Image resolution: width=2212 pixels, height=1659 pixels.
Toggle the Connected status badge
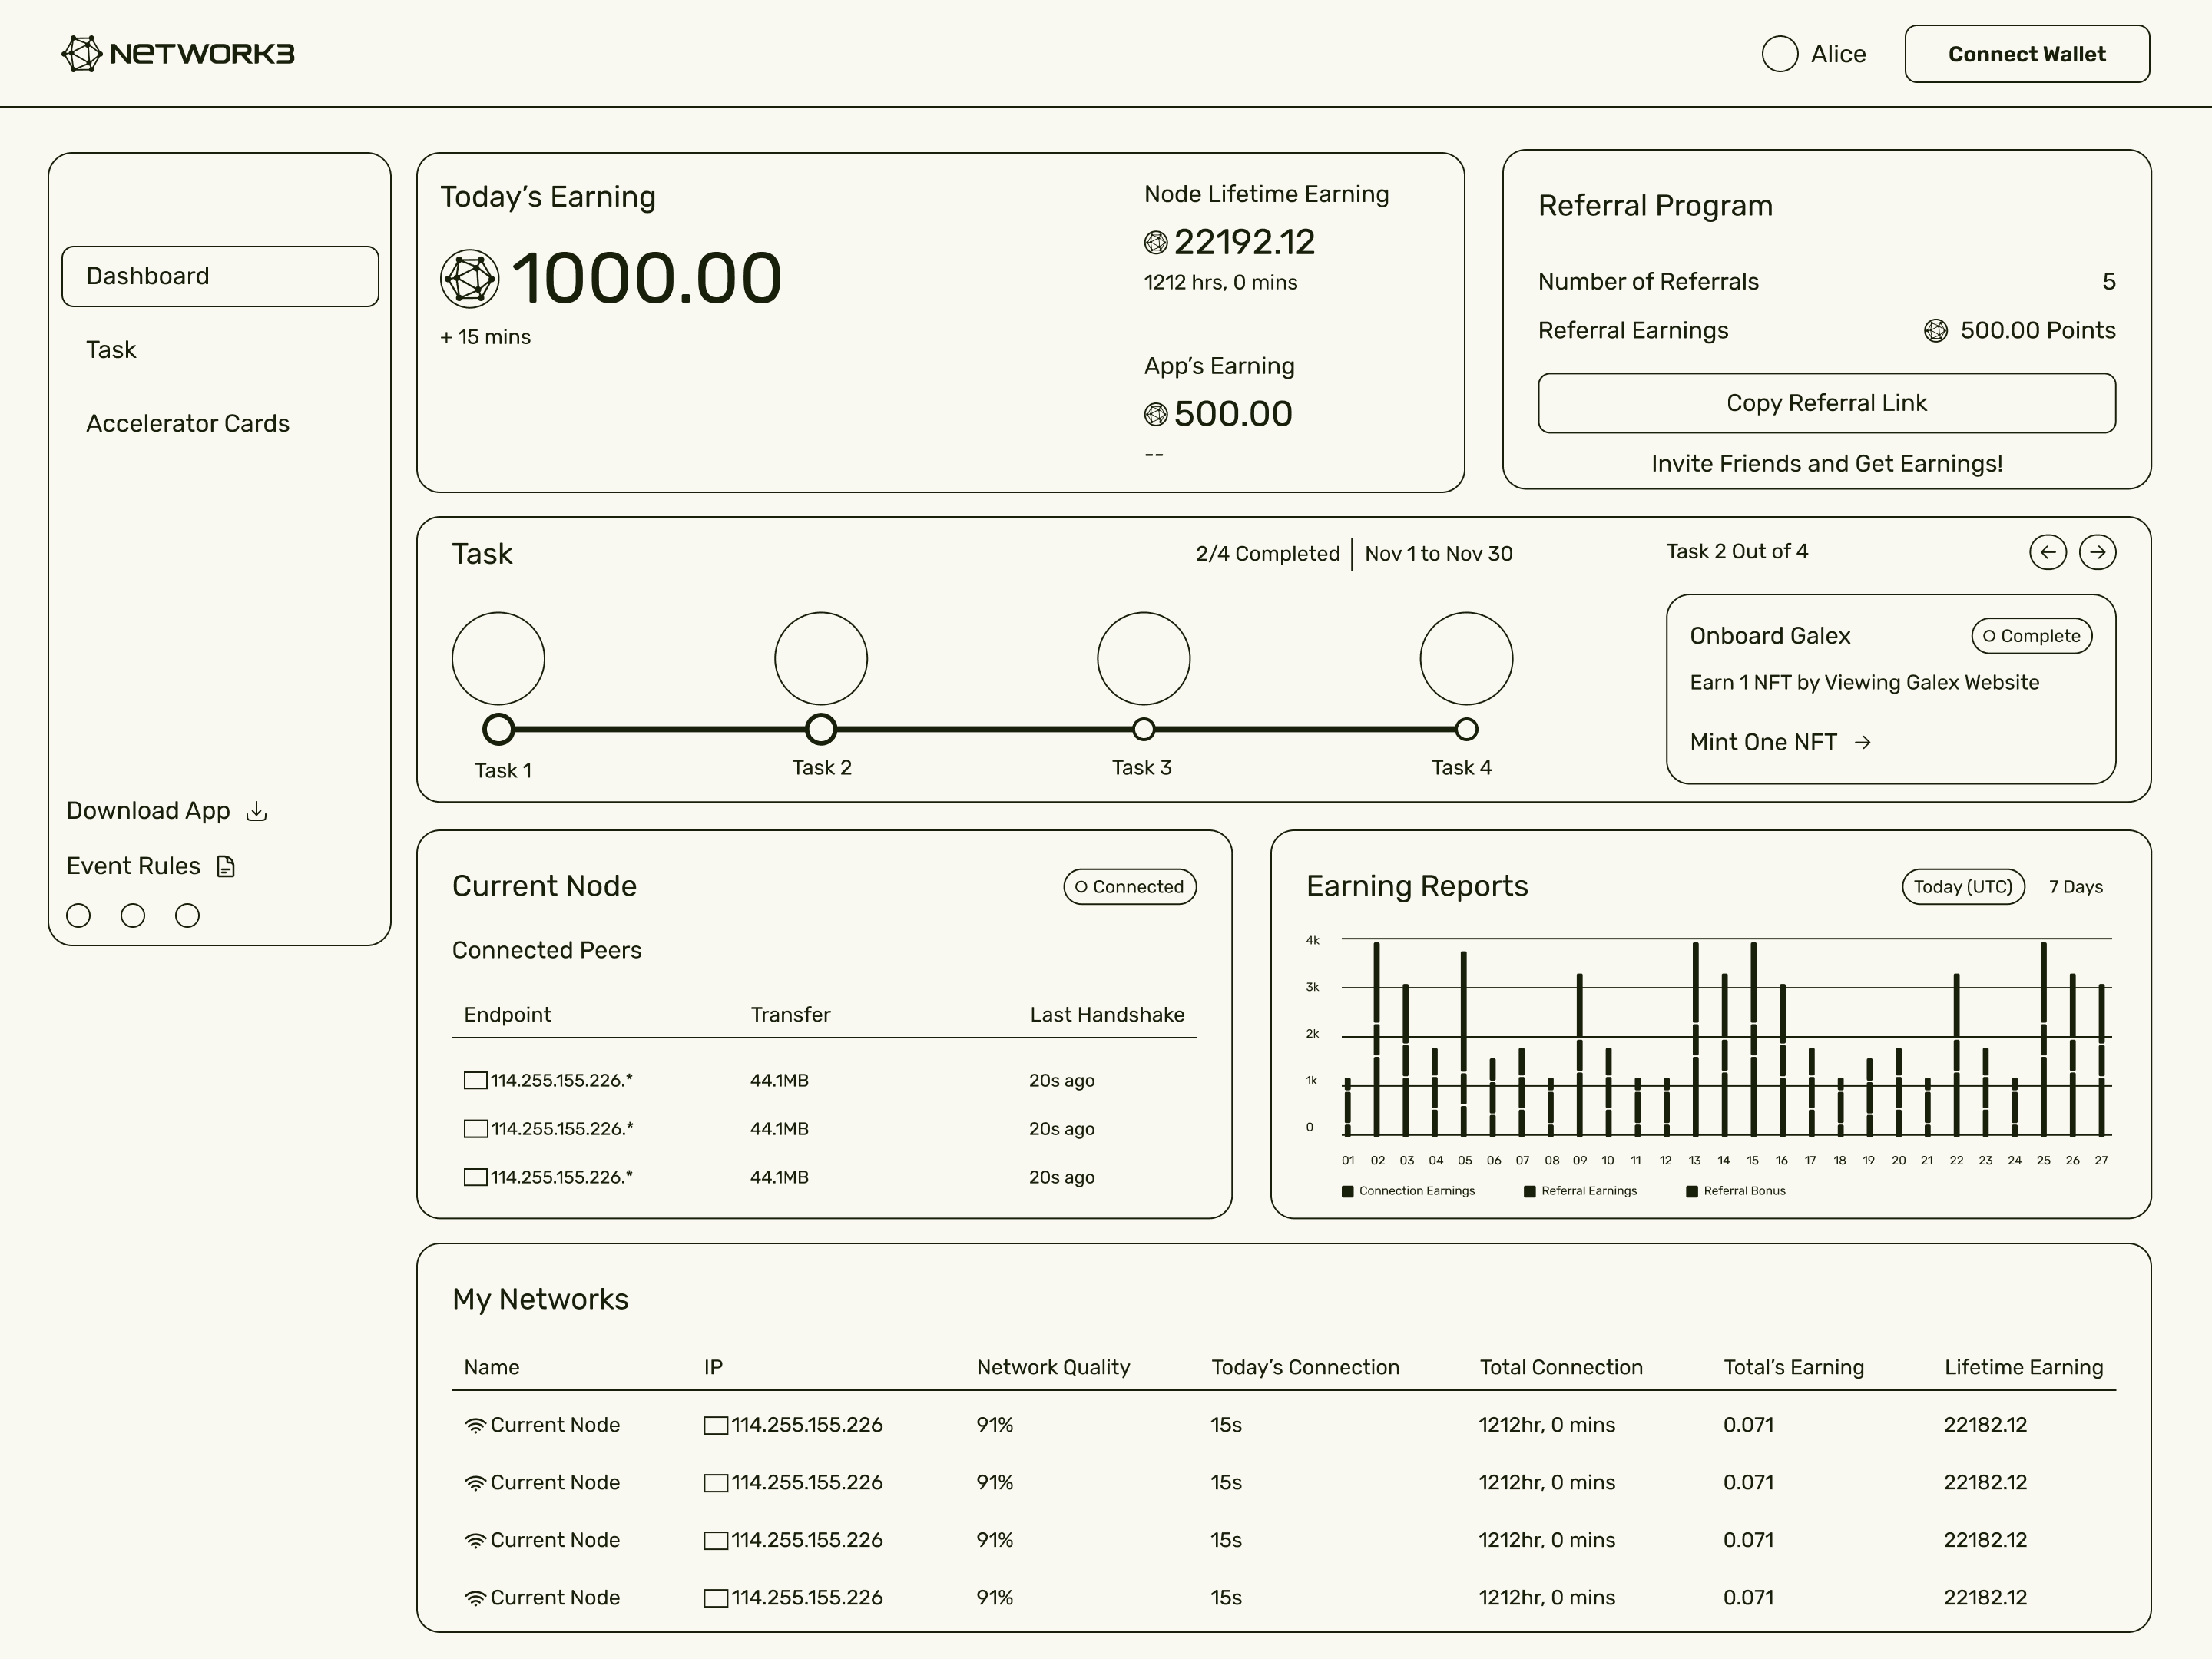1129,887
